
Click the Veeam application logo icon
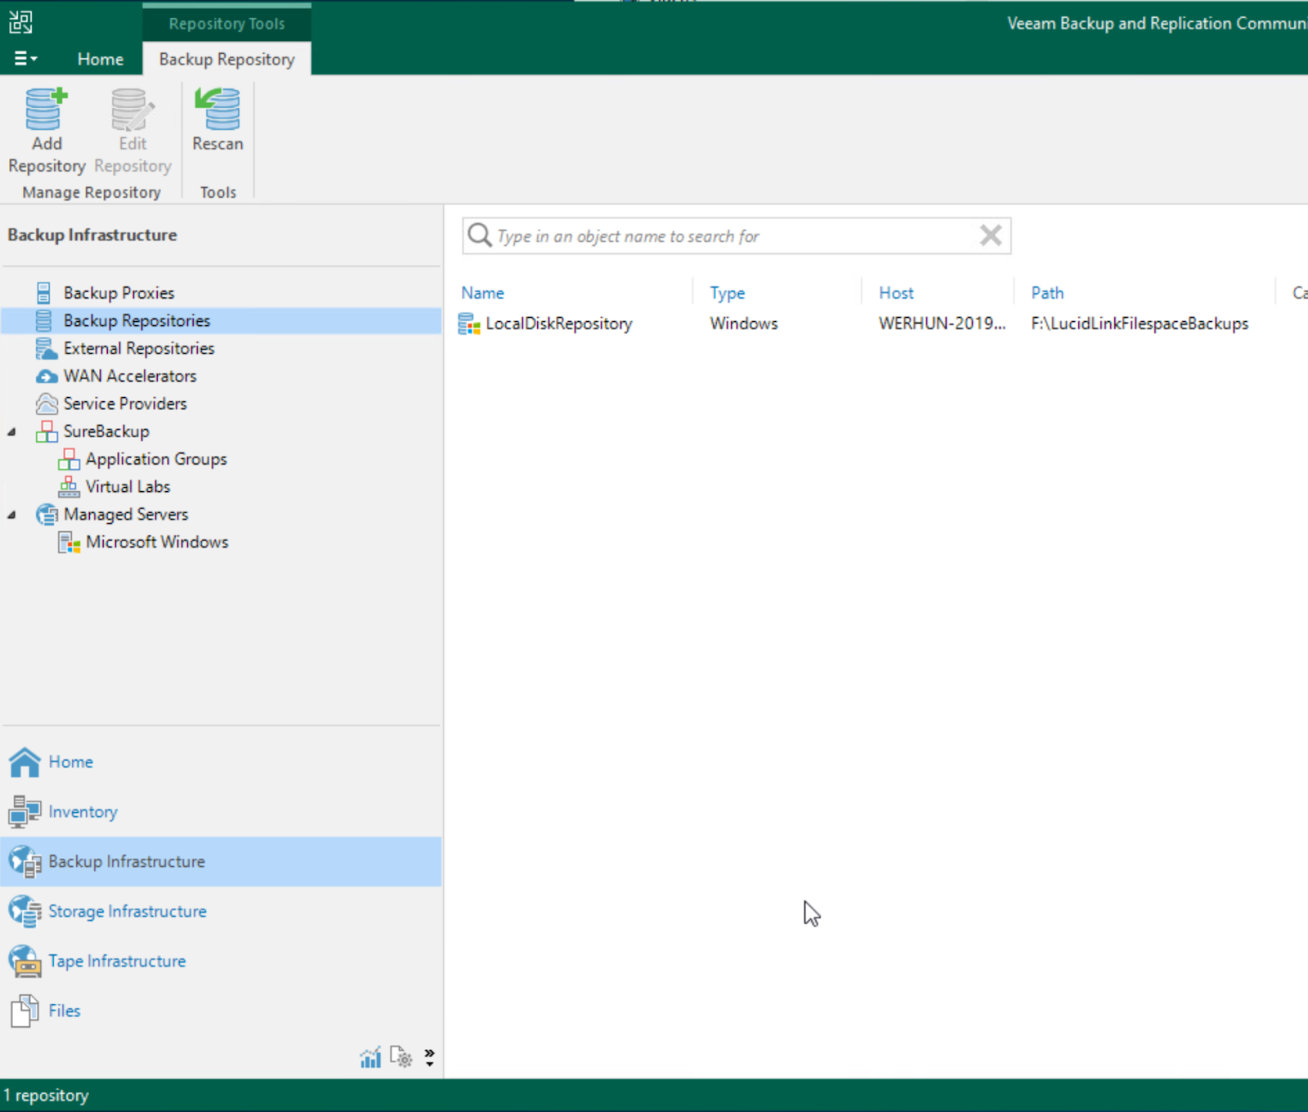pyautogui.click(x=20, y=22)
